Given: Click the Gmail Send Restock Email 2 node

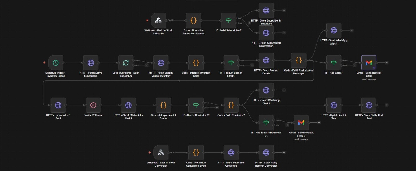Looking at the screenshot, I should tap(301, 123).
